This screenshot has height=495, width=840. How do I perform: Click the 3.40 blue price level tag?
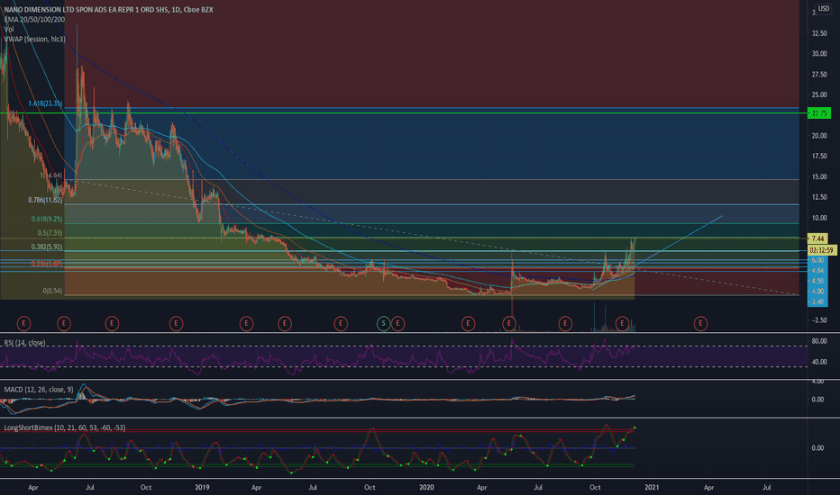(817, 301)
